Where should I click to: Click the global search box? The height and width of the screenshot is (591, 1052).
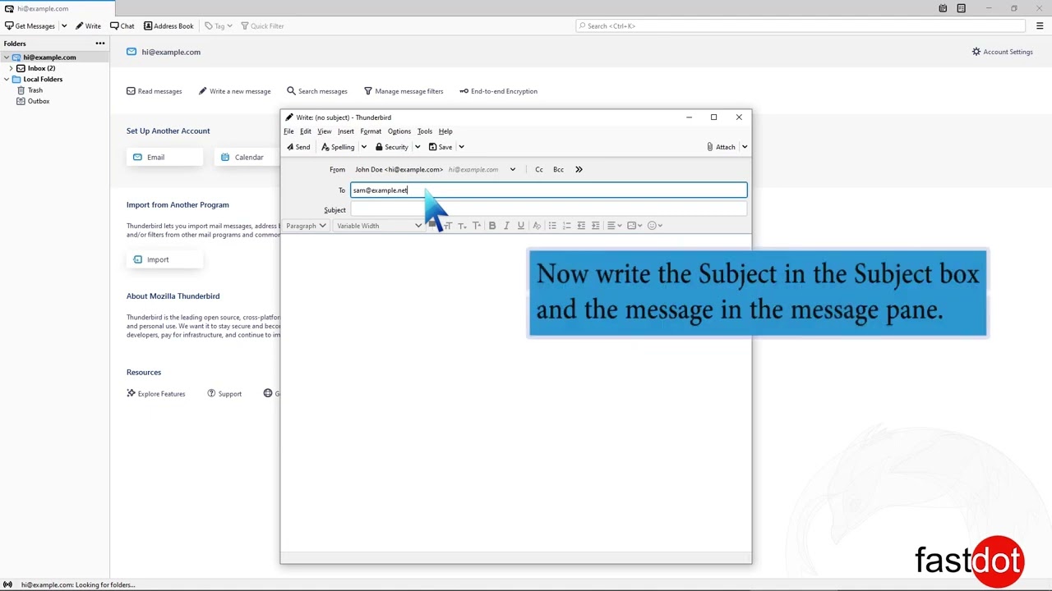(801, 26)
